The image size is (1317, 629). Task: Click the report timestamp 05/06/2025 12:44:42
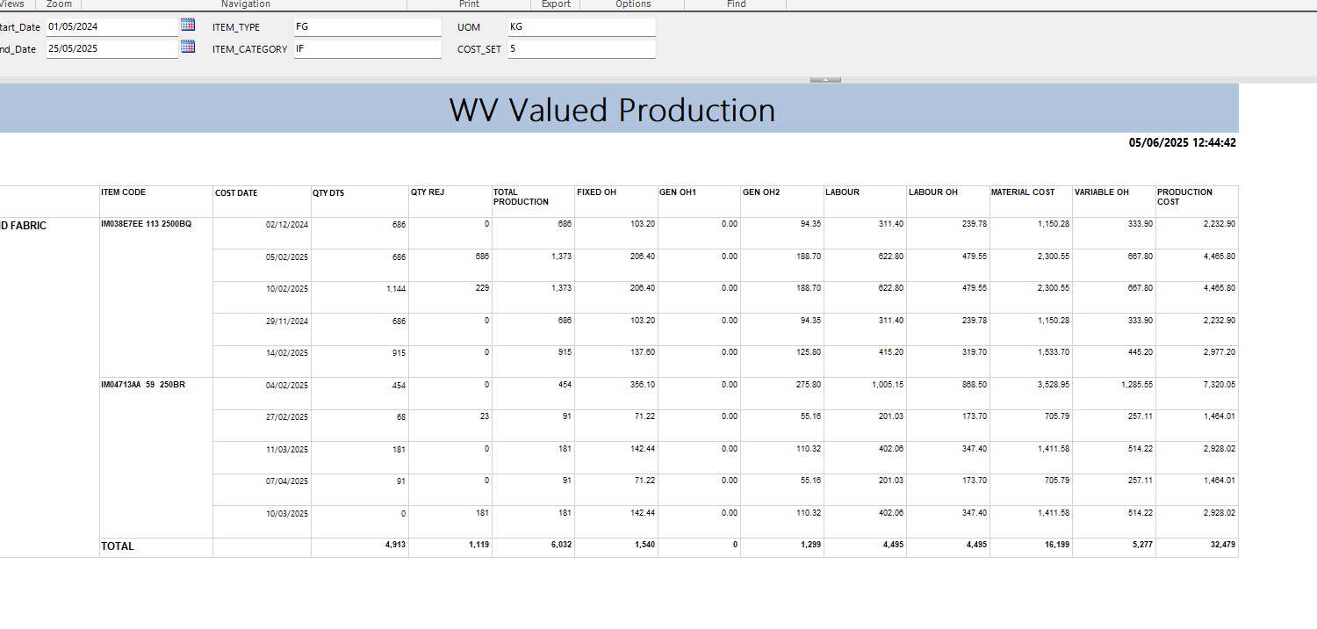[x=1183, y=142]
